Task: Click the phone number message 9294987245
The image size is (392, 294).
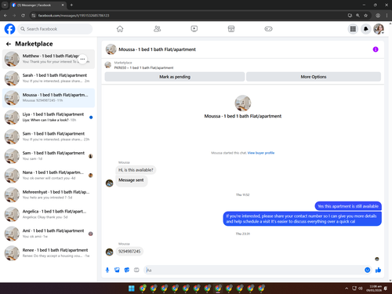Action: (x=129, y=252)
